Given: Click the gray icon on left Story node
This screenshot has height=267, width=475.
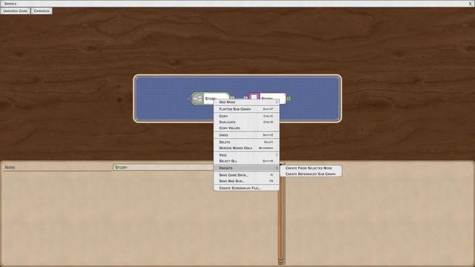Looking at the screenshot, I should point(198,99).
